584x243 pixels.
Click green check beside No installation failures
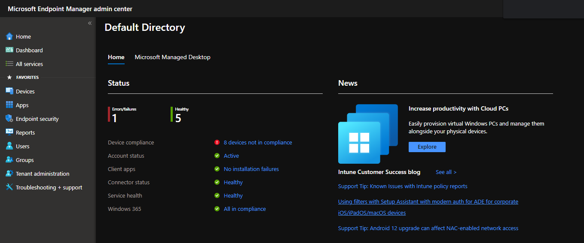pyautogui.click(x=217, y=169)
